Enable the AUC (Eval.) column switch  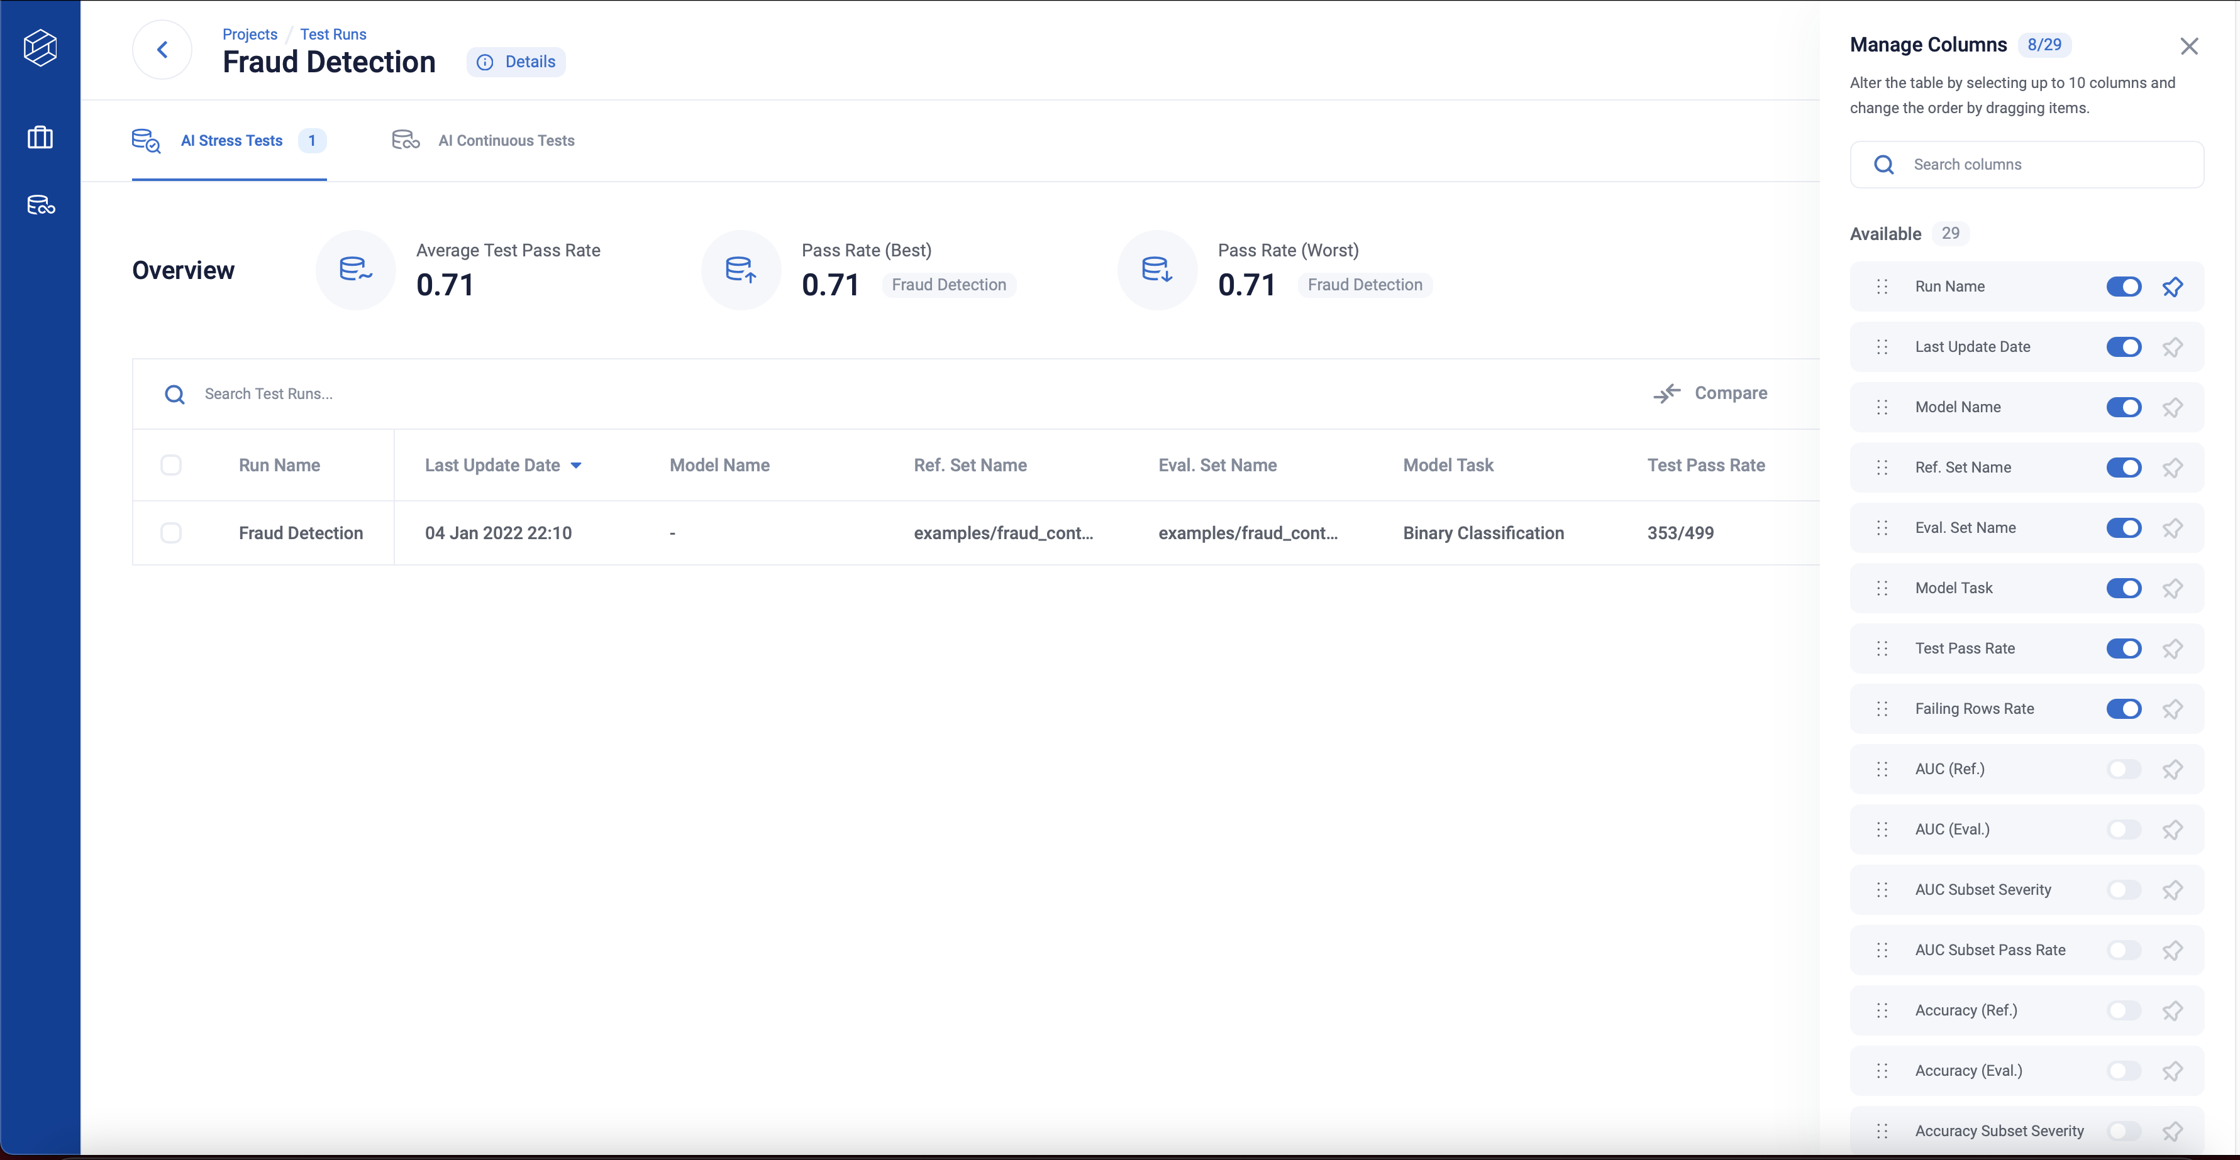(2124, 830)
